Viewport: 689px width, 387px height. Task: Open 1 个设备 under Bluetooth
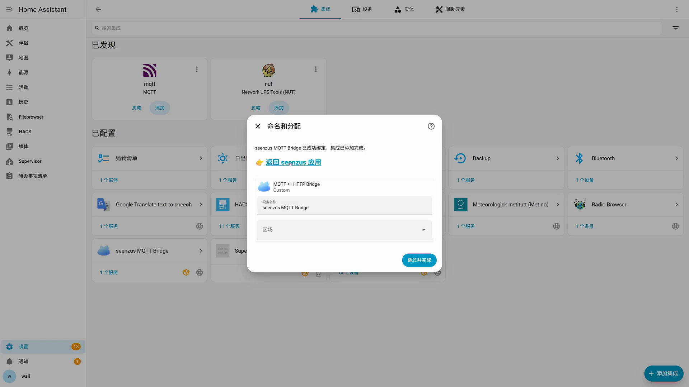[x=585, y=180]
